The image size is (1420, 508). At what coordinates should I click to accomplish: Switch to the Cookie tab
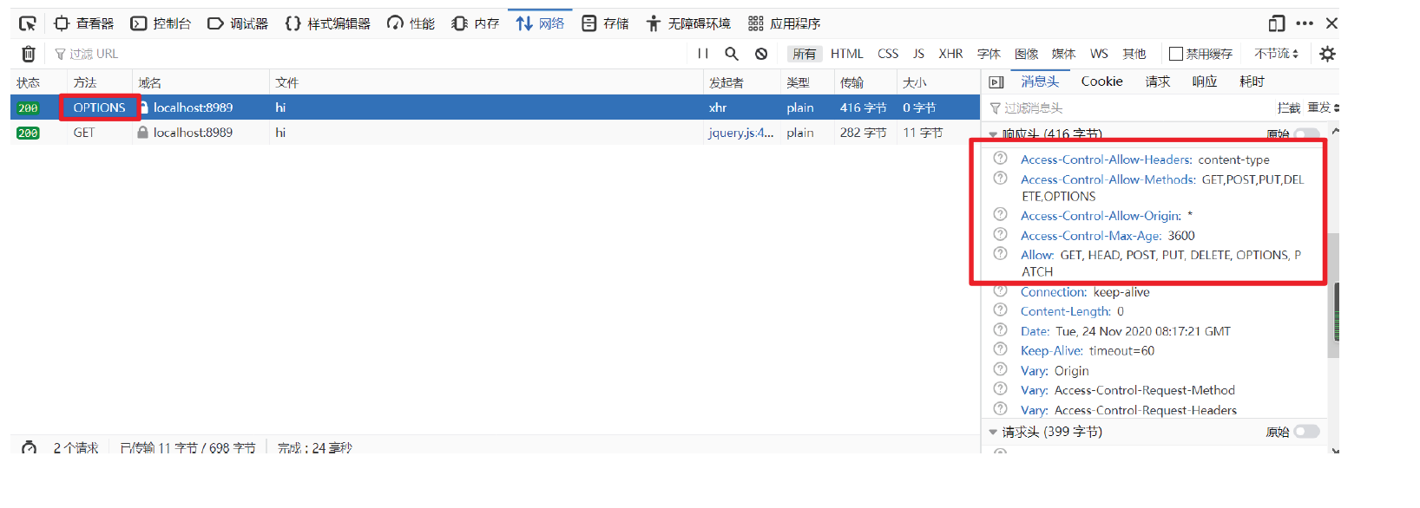(x=1102, y=81)
